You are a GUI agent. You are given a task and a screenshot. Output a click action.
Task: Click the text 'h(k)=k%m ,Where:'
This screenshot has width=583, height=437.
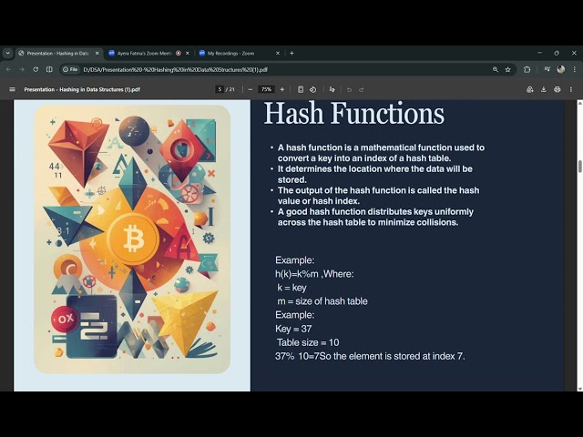tap(314, 274)
